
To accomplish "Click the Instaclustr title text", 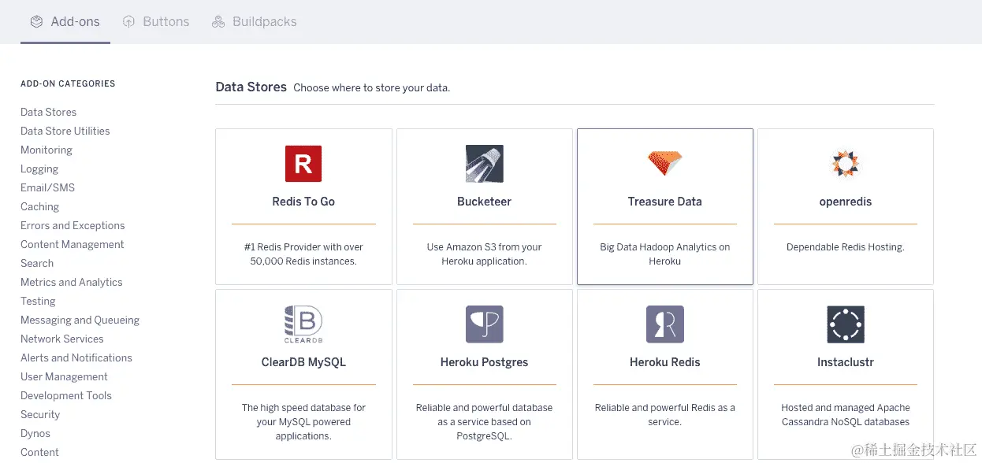I will tap(846, 362).
